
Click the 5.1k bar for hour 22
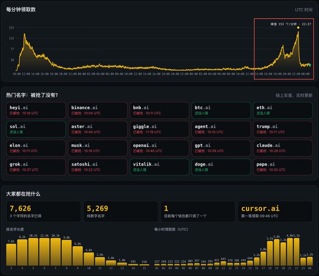296,252
